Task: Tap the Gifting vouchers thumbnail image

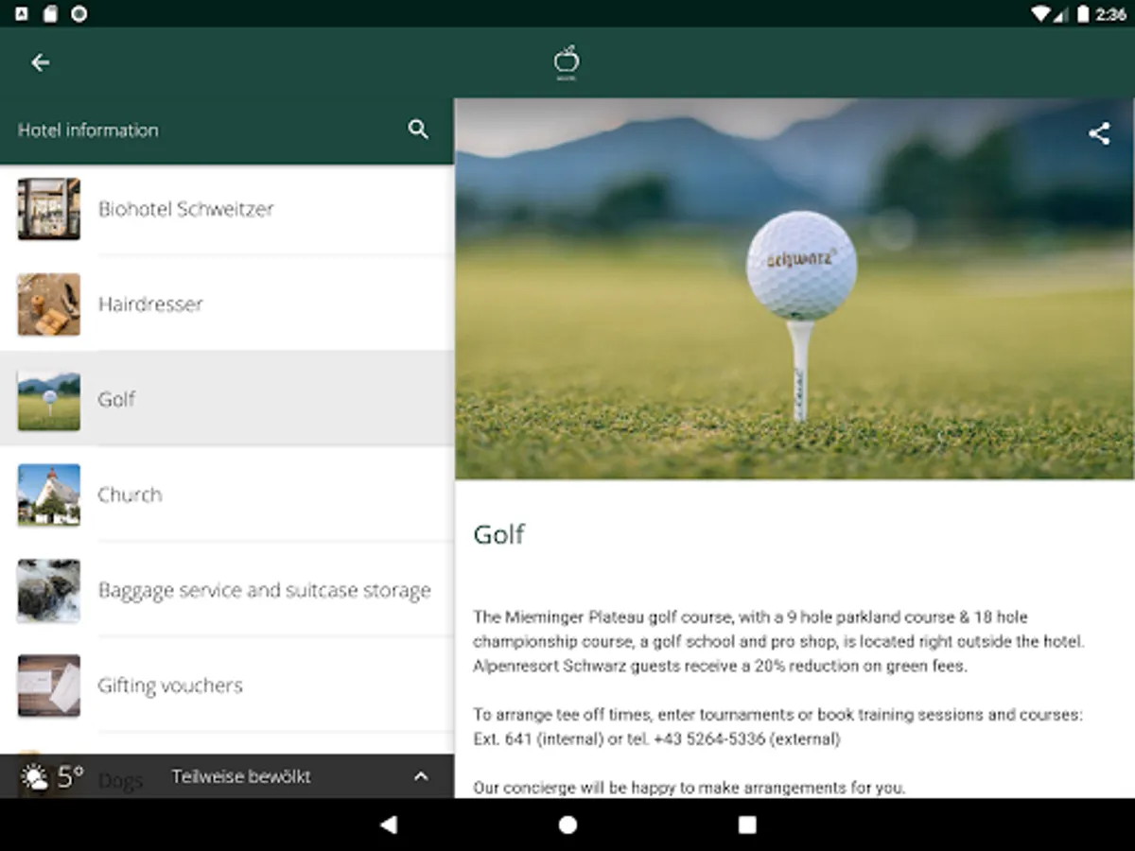Action: [49, 686]
